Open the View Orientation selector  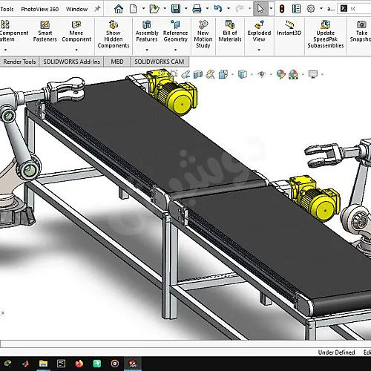tap(223, 74)
